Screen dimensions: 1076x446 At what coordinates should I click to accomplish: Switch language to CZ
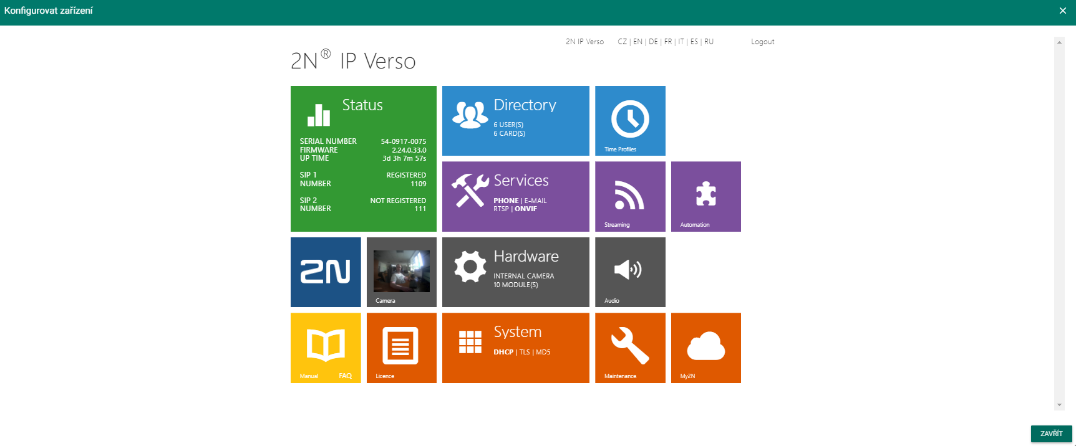pos(622,42)
